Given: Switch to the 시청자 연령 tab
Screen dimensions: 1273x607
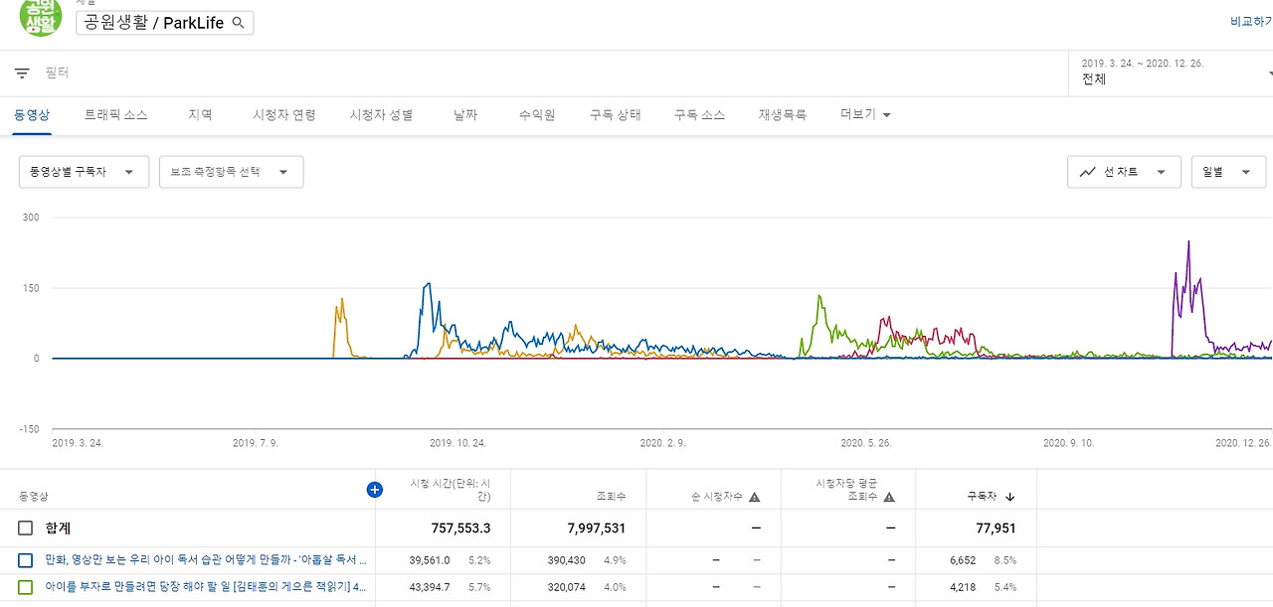Looking at the screenshot, I should click(281, 113).
